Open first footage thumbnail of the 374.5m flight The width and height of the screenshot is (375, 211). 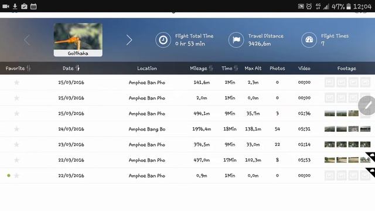point(329,145)
